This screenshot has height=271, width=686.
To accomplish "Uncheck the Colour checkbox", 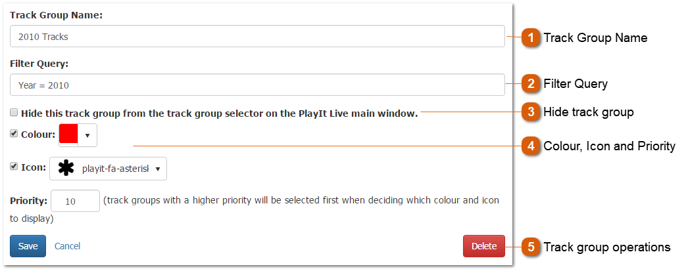I will pos(14,134).
